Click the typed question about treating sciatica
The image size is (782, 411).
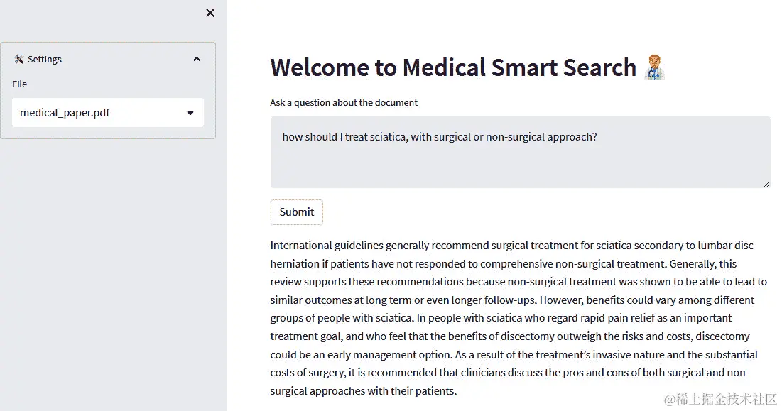click(440, 137)
